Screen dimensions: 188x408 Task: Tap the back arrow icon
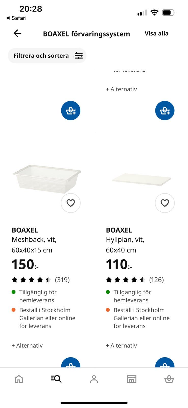[17, 33]
